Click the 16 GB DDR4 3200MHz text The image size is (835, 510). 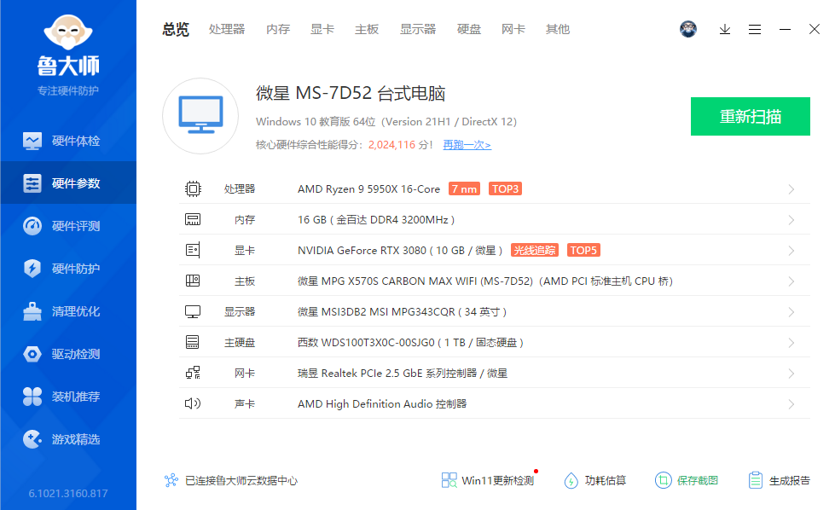(376, 220)
